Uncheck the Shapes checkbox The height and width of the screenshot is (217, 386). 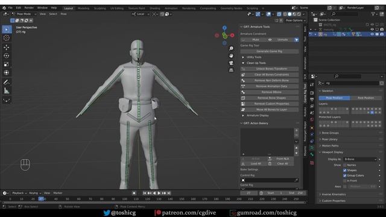tap(345, 170)
